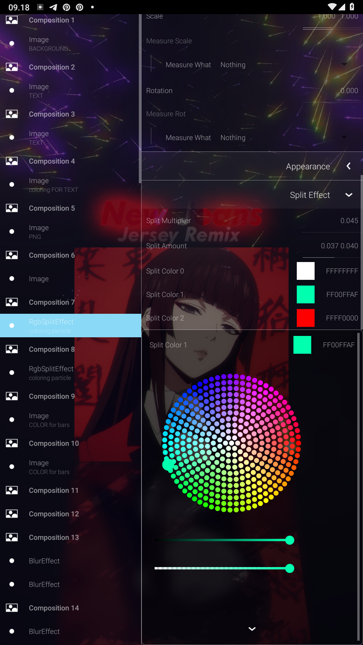Image resolution: width=363 pixels, height=645 pixels.
Task: Click the brightness slider handle
Action: (290, 540)
